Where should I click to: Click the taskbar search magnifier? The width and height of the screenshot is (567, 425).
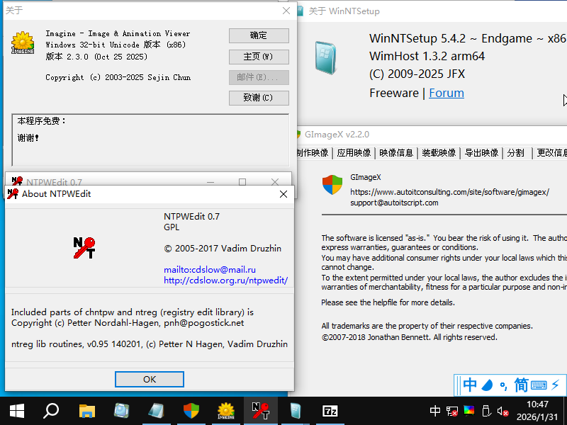pos(51,410)
